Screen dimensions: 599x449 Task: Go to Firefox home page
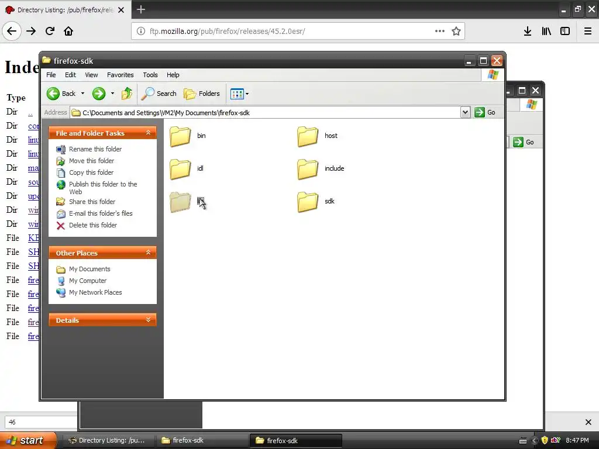click(68, 31)
